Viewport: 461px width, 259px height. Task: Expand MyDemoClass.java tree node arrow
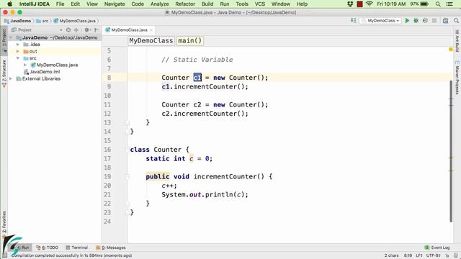pos(25,65)
